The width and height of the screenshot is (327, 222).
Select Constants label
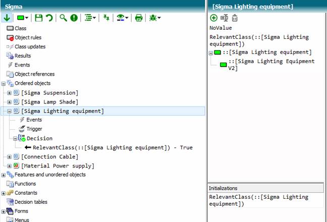(x=26, y=193)
